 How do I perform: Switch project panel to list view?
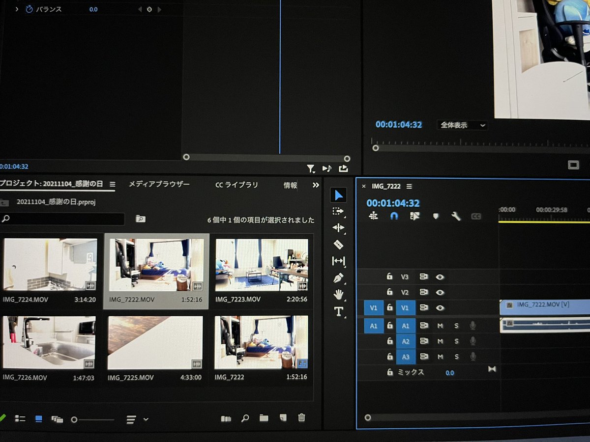coord(20,418)
